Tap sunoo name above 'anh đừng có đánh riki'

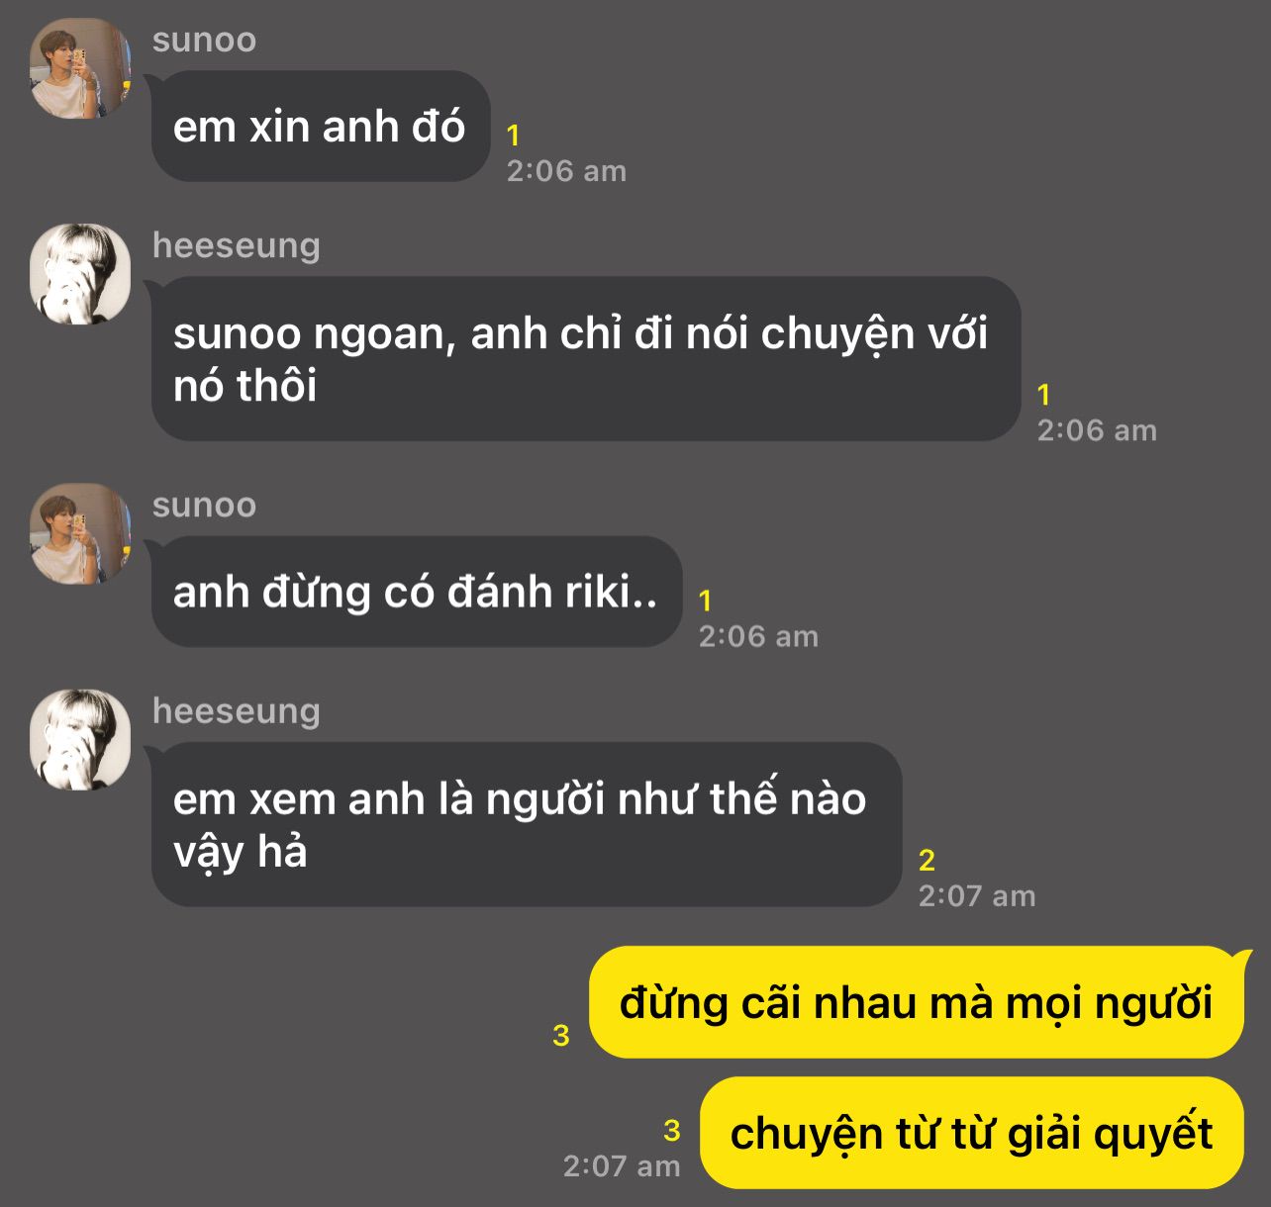click(x=204, y=506)
